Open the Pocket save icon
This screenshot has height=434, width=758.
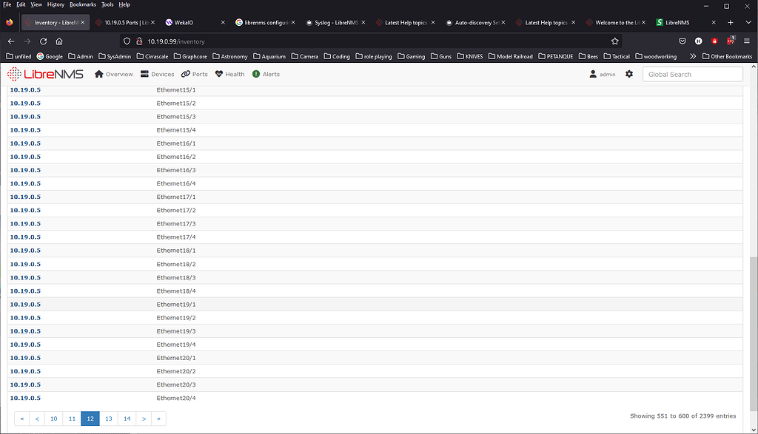point(682,41)
